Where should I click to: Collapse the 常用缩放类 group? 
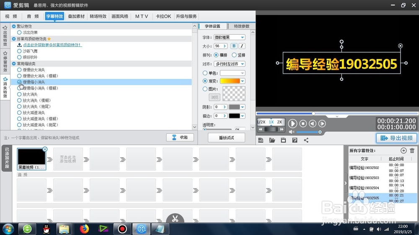[x=14, y=64]
